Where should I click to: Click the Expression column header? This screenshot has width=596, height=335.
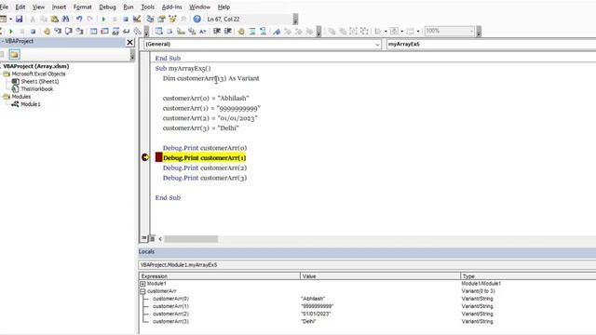click(x=220, y=276)
